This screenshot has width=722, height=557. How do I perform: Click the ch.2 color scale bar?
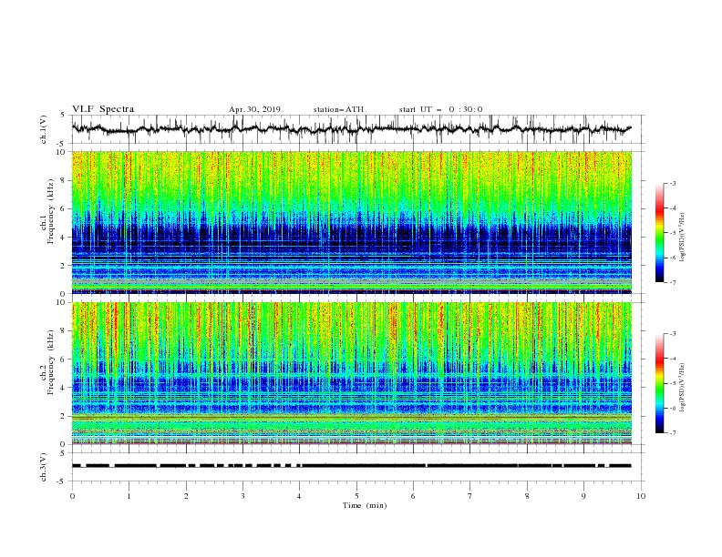659,383
